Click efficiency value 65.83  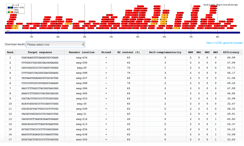[231, 119]
